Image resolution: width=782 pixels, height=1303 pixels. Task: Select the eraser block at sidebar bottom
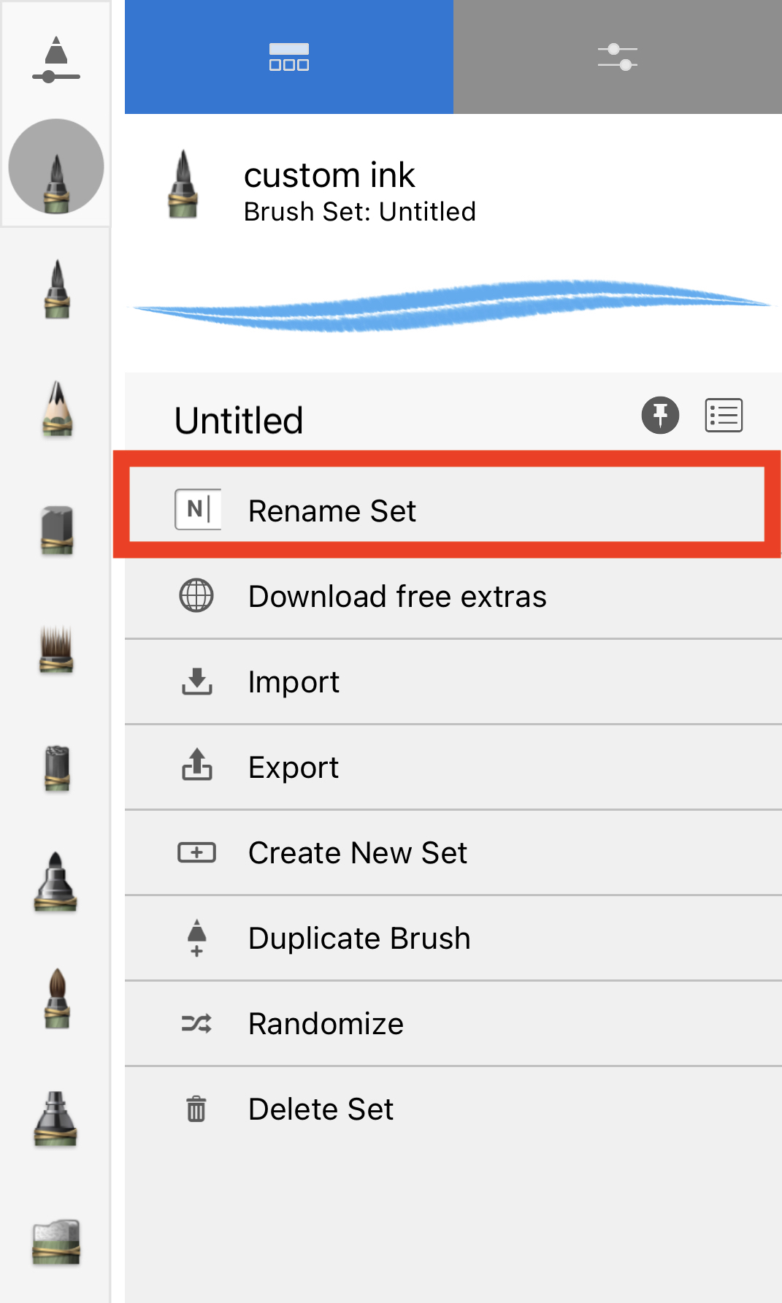56,1241
